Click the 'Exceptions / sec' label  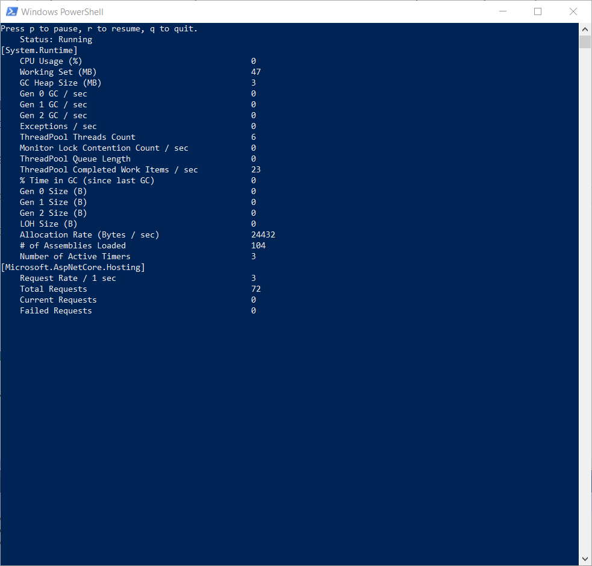click(x=58, y=127)
